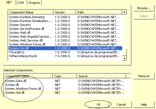Select highlighted System.Xml.dll in top list
Viewport: 156px width, 109px height.
(65, 48)
